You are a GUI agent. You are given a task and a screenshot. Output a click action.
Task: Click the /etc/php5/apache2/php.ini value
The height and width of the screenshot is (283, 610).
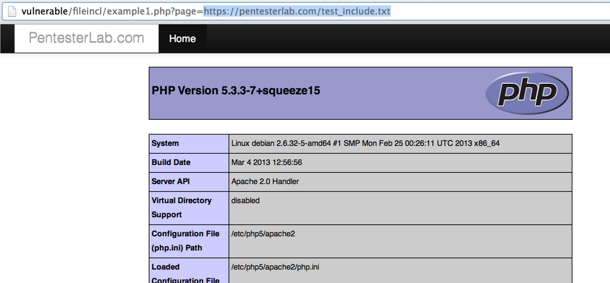(x=275, y=267)
